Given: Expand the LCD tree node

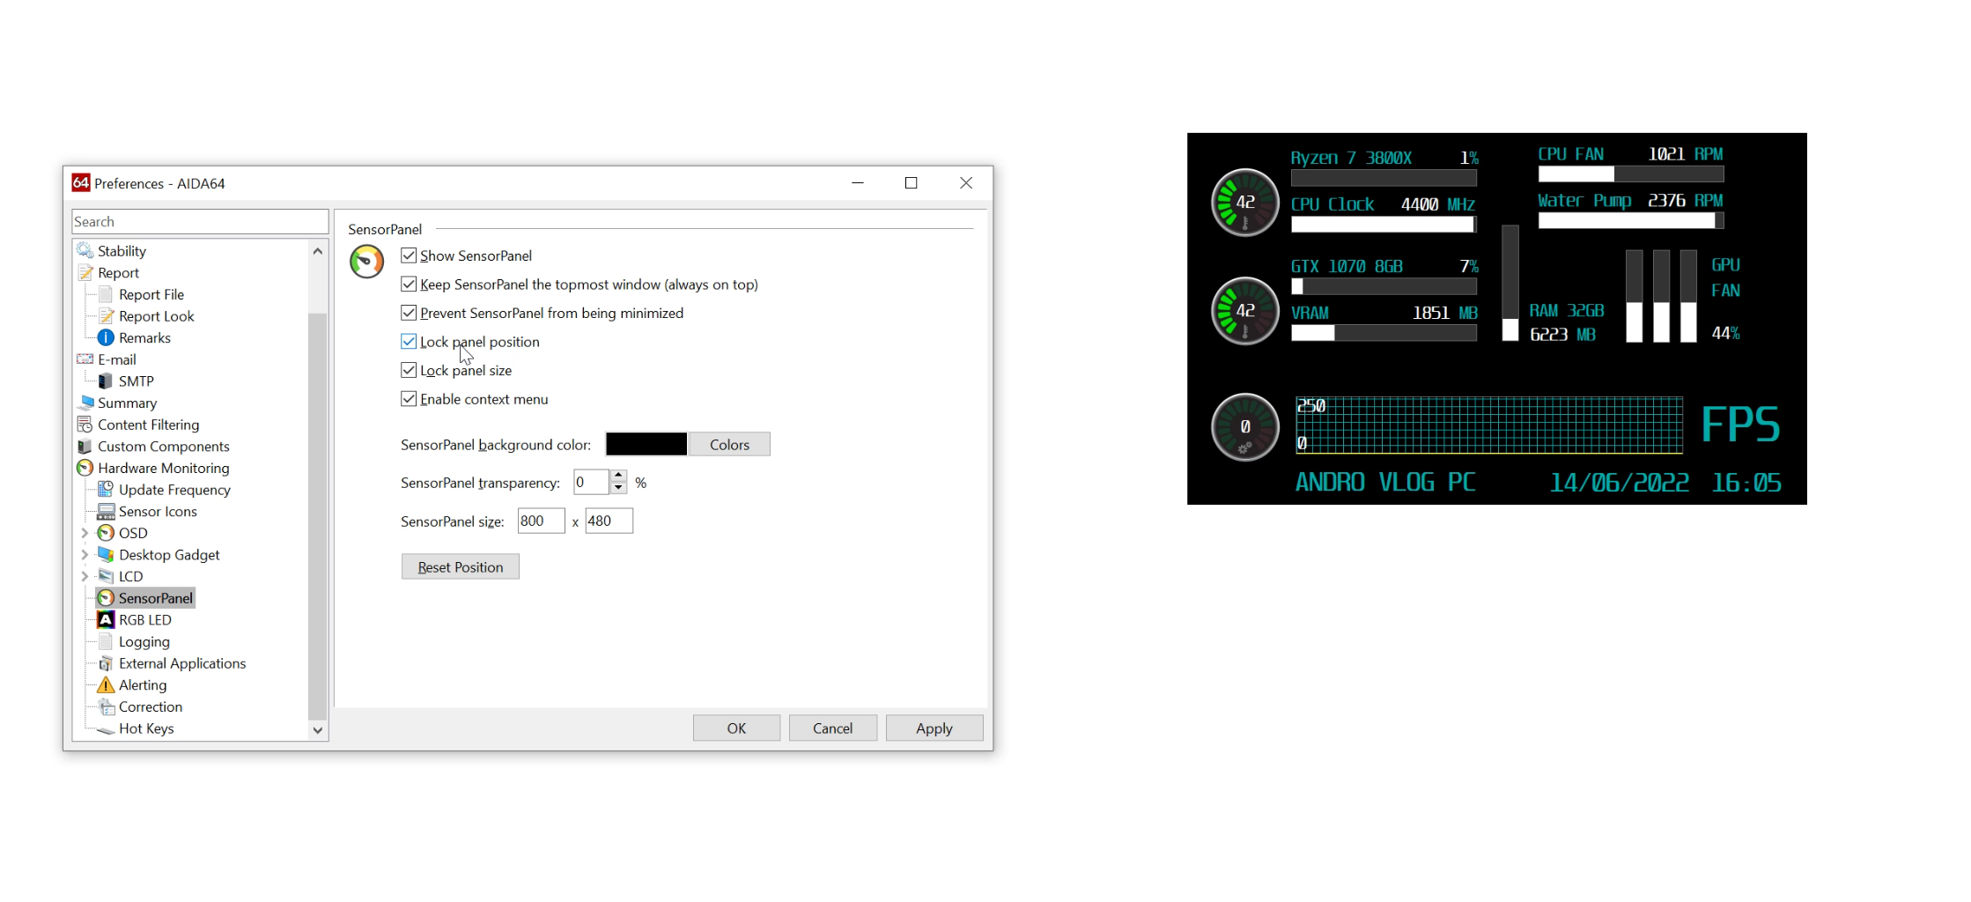Looking at the screenshot, I should click(x=85, y=576).
